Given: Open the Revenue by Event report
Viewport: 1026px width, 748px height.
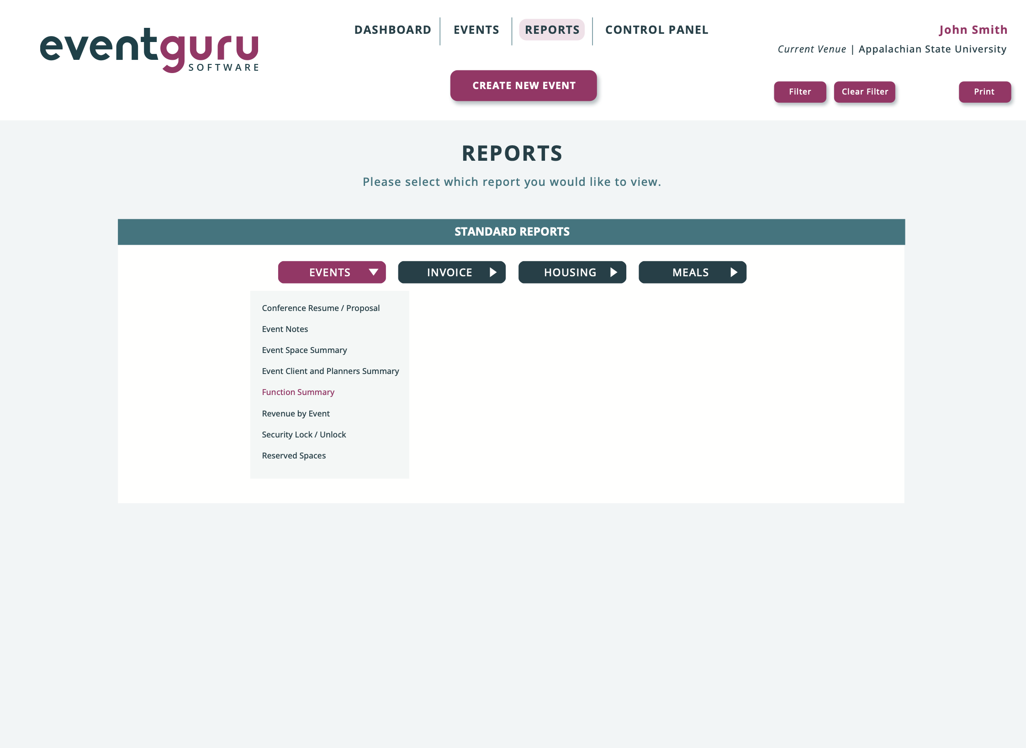Looking at the screenshot, I should point(296,414).
